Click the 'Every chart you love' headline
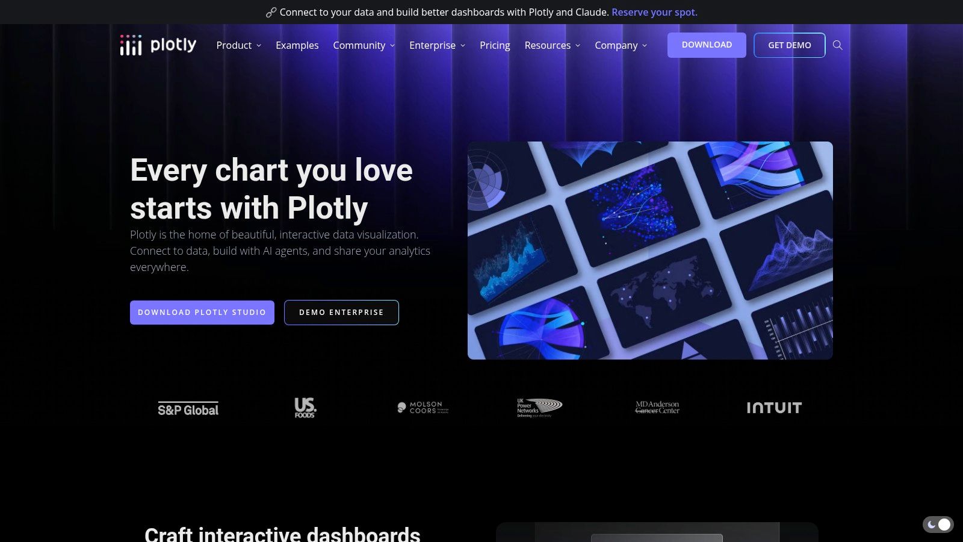Viewport: 963px width, 542px height. tap(271, 189)
